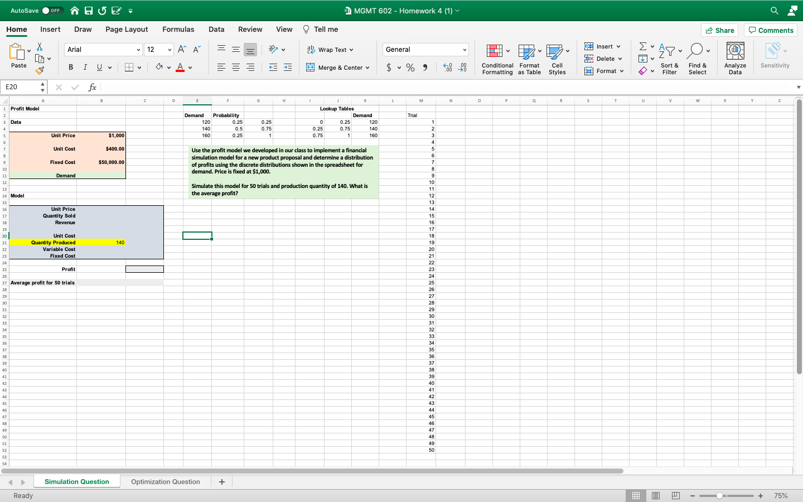
Task: Toggle italic formatting
Action: pyautogui.click(x=84, y=67)
